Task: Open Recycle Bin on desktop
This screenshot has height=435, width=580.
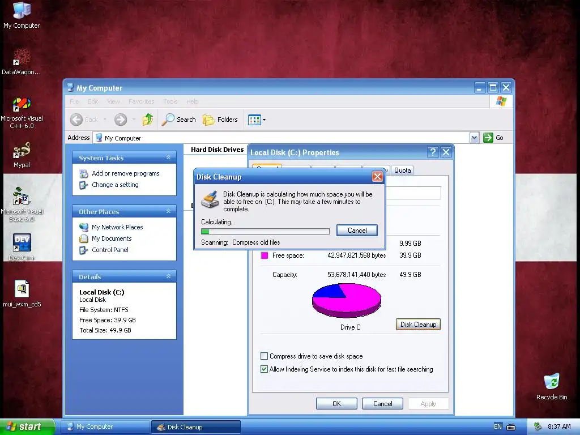Action: [552, 386]
